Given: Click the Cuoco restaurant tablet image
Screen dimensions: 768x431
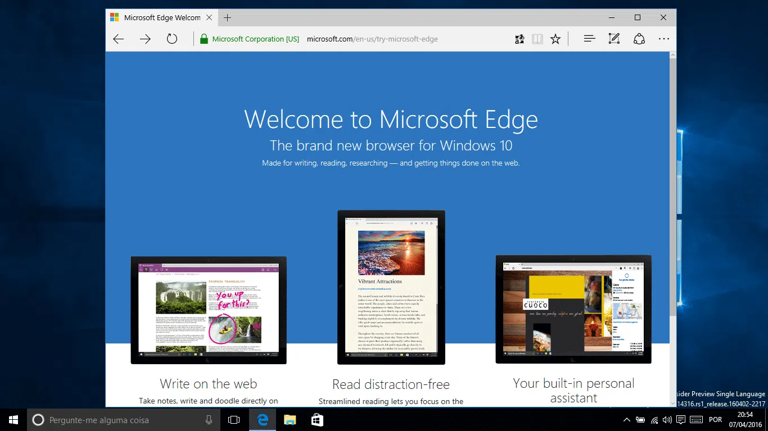Looking at the screenshot, I should point(573,309).
